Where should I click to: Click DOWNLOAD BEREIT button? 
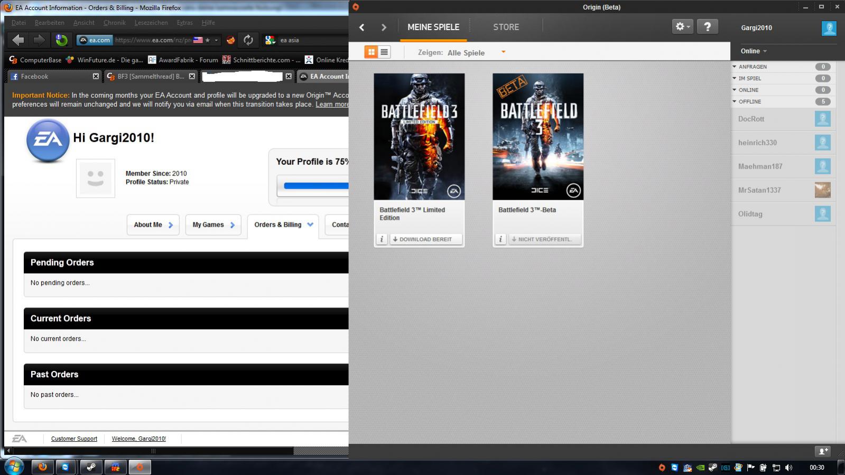[426, 239]
